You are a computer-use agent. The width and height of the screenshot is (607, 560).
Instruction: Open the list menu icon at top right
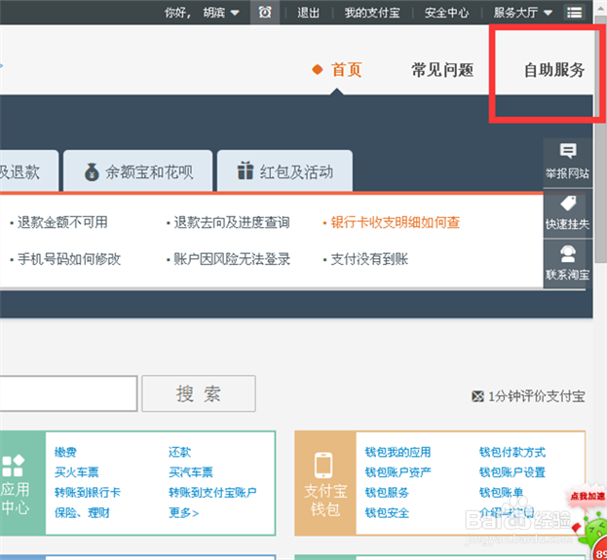pyautogui.click(x=574, y=13)
